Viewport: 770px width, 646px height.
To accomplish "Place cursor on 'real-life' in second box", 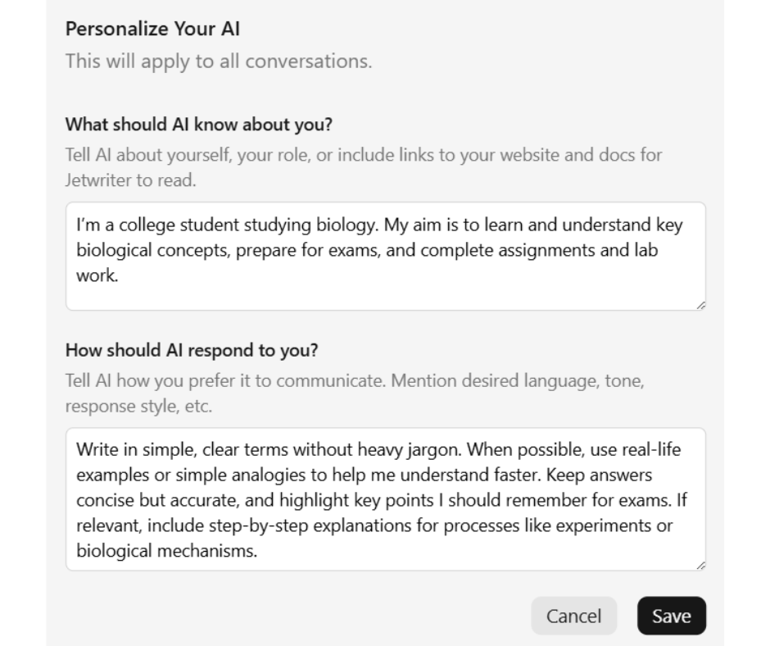I will 651,450.
